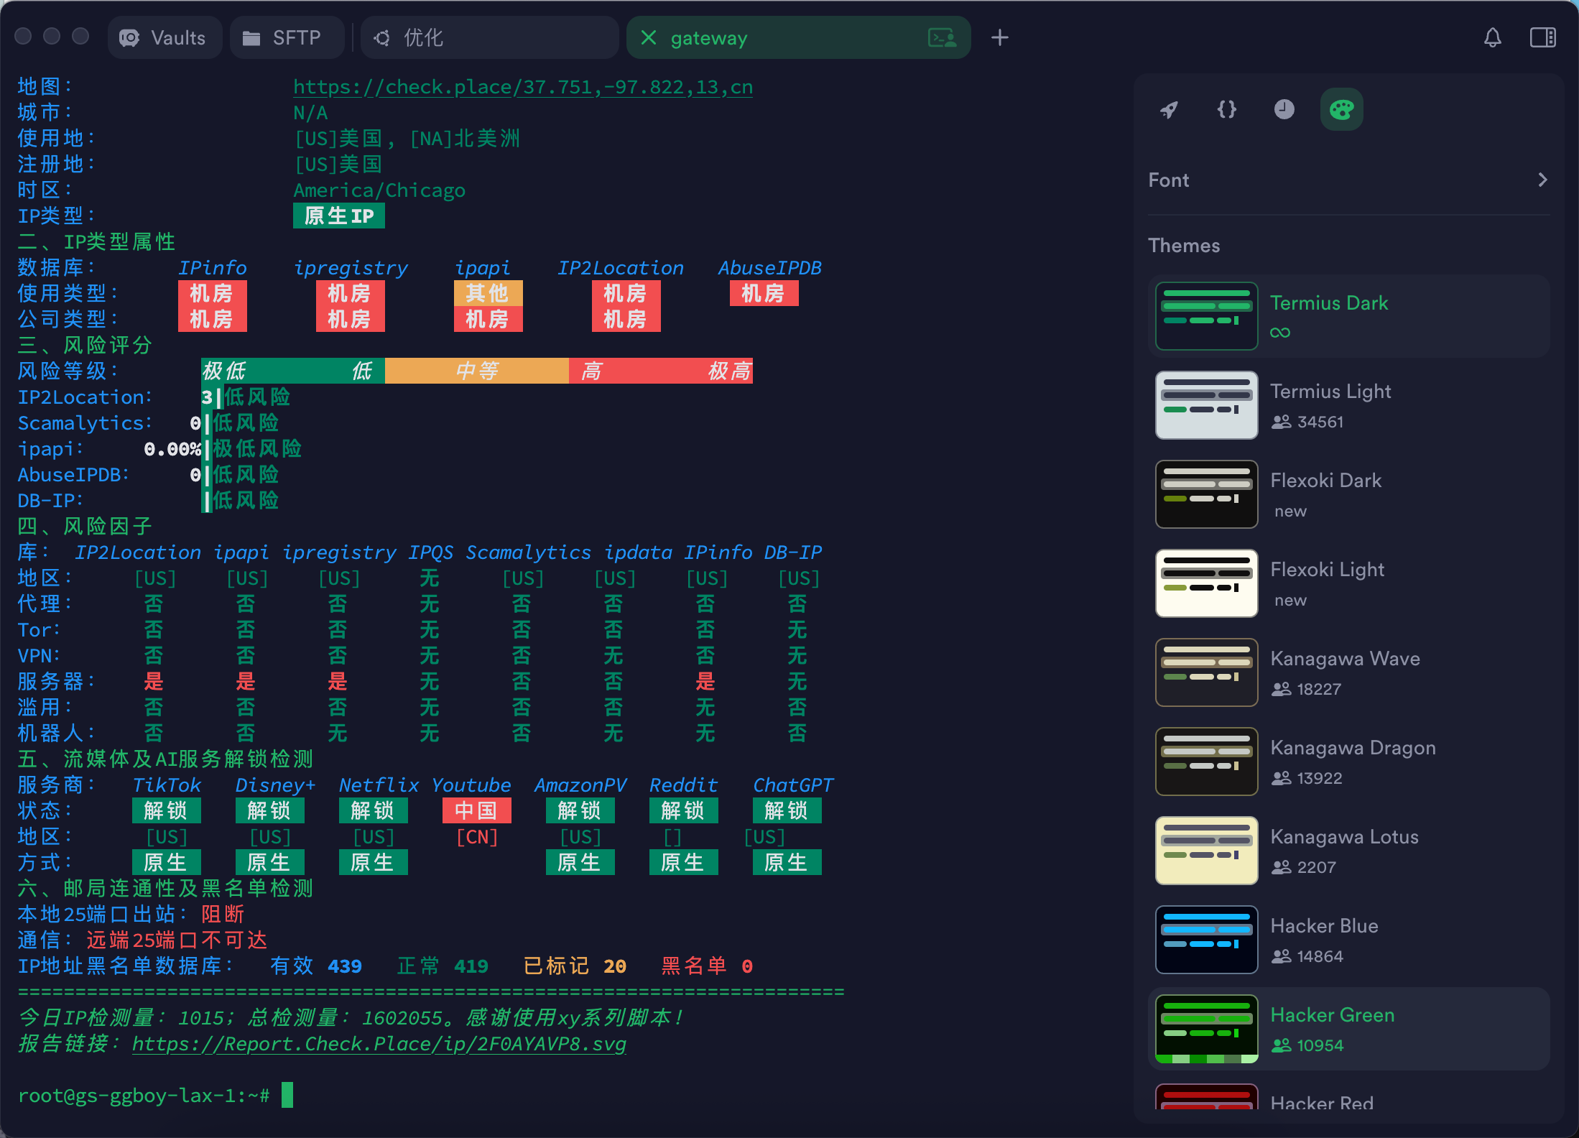This screenshot has height=1138, width=1579.
Task: Close the gateway tab
Action: coord(648,37)
